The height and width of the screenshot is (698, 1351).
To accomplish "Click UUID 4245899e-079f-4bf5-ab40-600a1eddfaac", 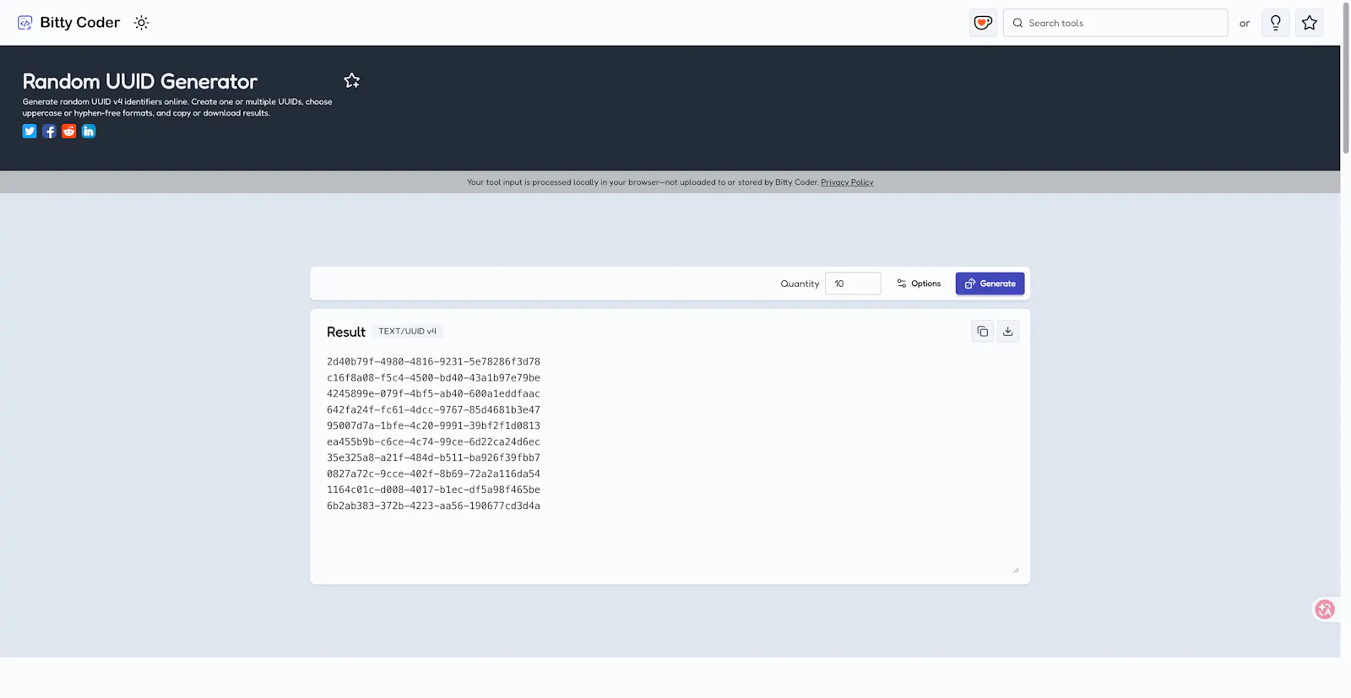I will pyautogui.click(x=433, y=393).
